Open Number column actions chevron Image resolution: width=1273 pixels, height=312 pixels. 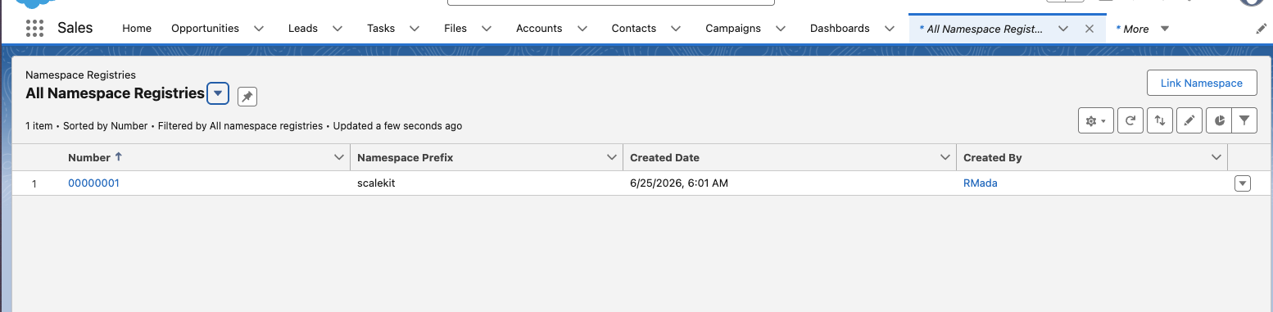pos(339,157)
